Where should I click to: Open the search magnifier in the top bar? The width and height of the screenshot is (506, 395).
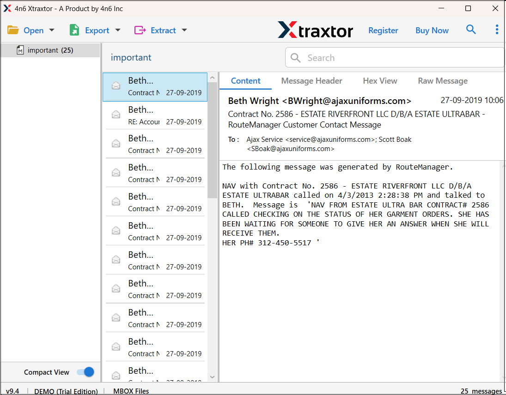click(x=471, y=29)
